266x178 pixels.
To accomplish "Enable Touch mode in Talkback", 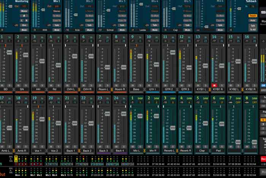I will [x=253, y=16].
